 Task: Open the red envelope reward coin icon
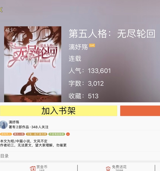pyautogui.click(x=32, y=169)
